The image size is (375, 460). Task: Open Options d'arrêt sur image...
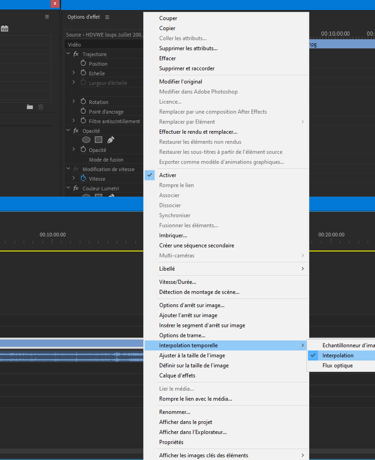(226, 305)
